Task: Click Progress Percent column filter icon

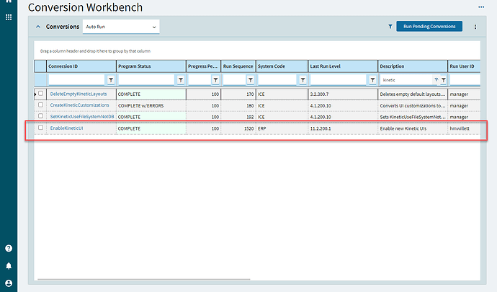Action: (215, 80)
